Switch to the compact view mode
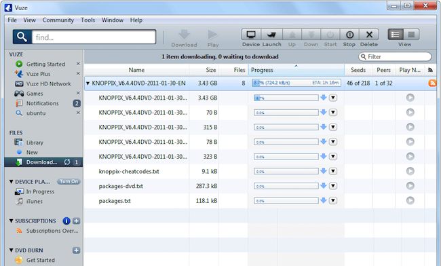This screenshot has width=441, height=266. click(411, 35)
